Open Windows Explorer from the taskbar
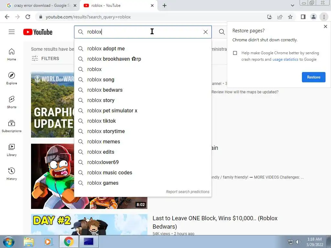Viewport: 331px width, 248px height. point(29,242)
